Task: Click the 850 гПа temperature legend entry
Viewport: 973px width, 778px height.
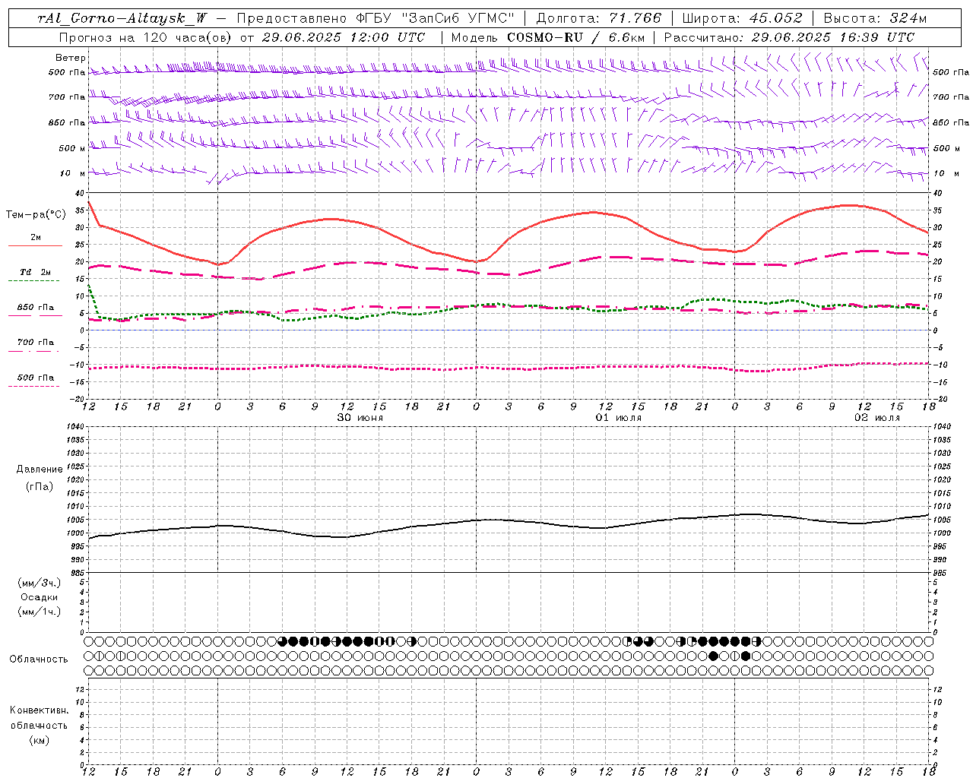Action: click(x=36, y=308)
